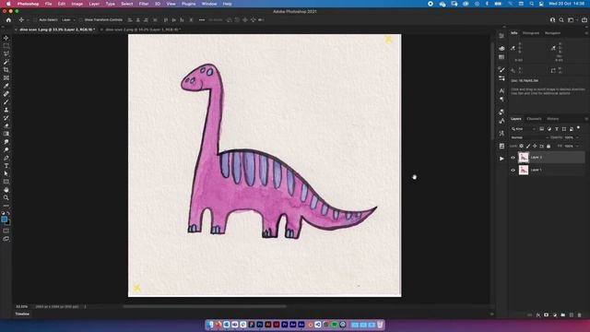Select the Eraser tool
The height and width of the screenshot is (332, 590).
[6, 125]
